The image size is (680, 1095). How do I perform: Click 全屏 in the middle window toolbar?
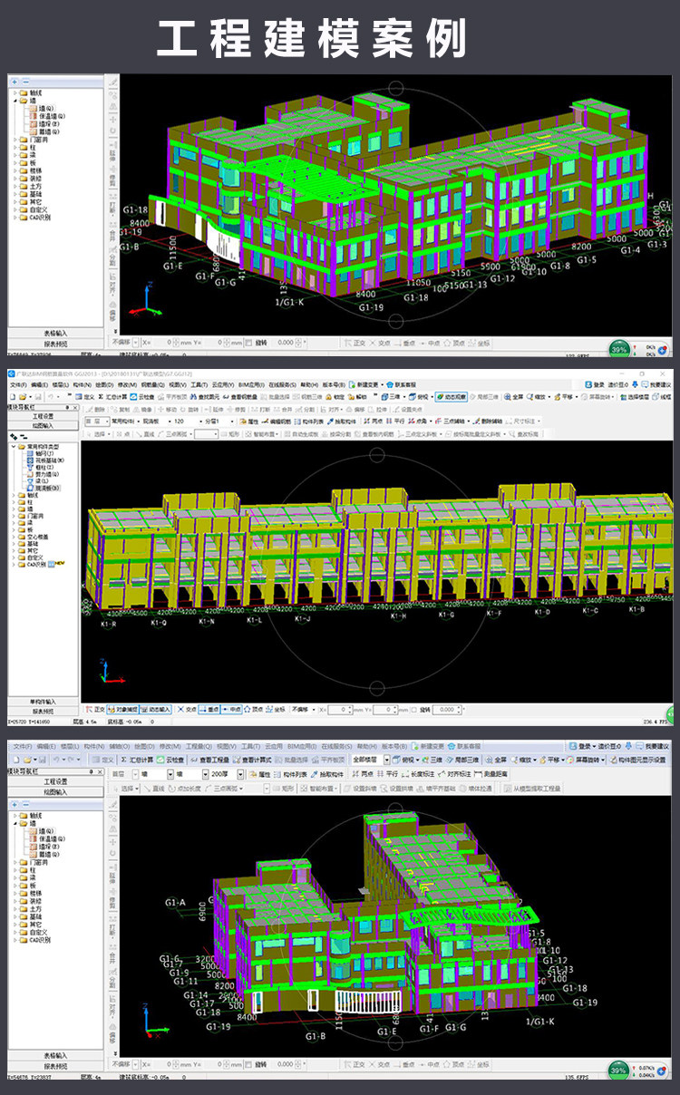(x=516, y=396)
